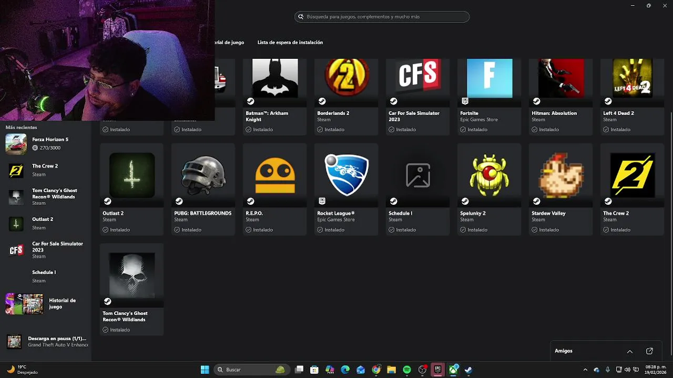
Task: Open Task View from the taskbar
Action: (299, 370)
